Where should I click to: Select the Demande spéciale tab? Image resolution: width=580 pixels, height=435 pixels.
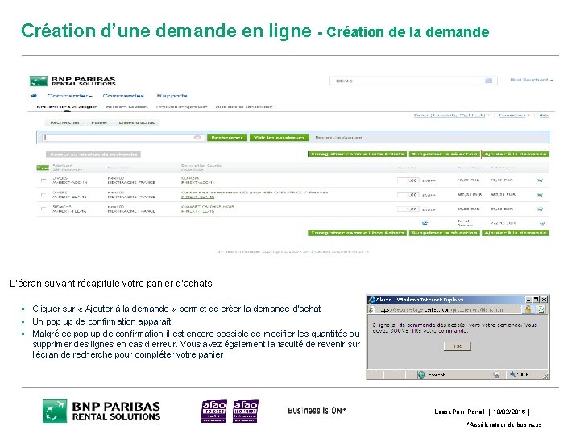click(x=181, y=106)
